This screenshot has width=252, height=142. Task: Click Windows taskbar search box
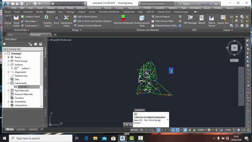pos(41,138)
